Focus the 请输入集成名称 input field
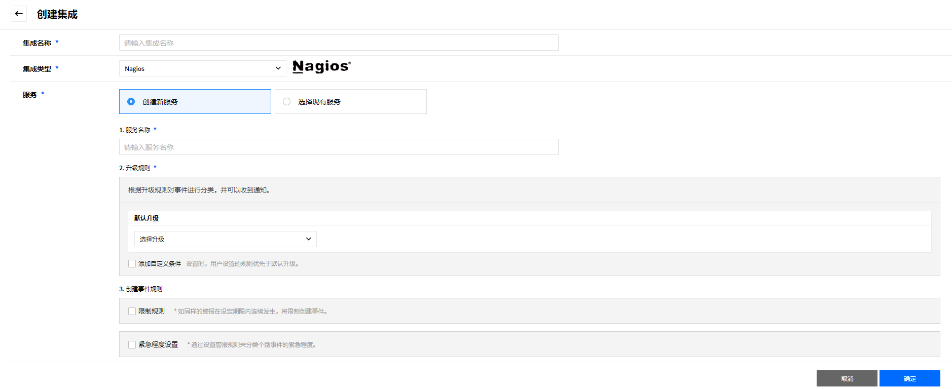 (339, 43)
